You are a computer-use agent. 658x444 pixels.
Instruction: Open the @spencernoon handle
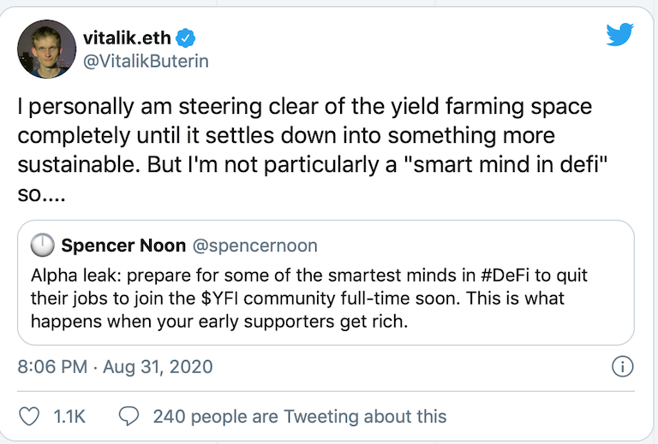pyautogui.click(x=256, y=246)
